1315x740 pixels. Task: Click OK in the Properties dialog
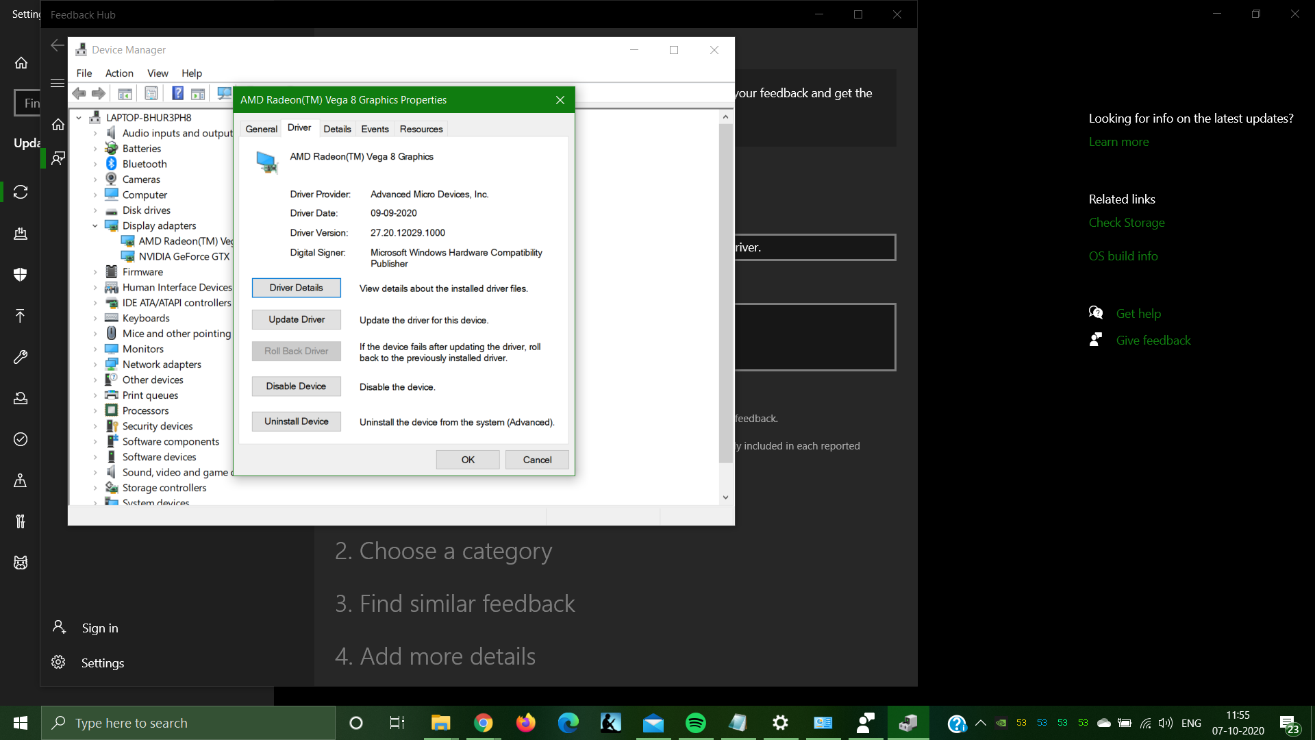click(x=468, y=460)
